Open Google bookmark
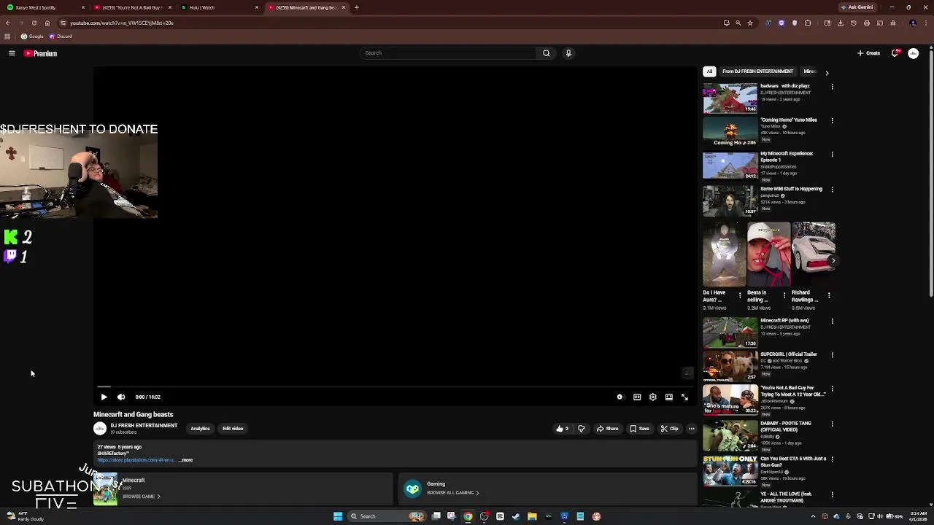This screenshot has width=934, height=525. (32, 36)
